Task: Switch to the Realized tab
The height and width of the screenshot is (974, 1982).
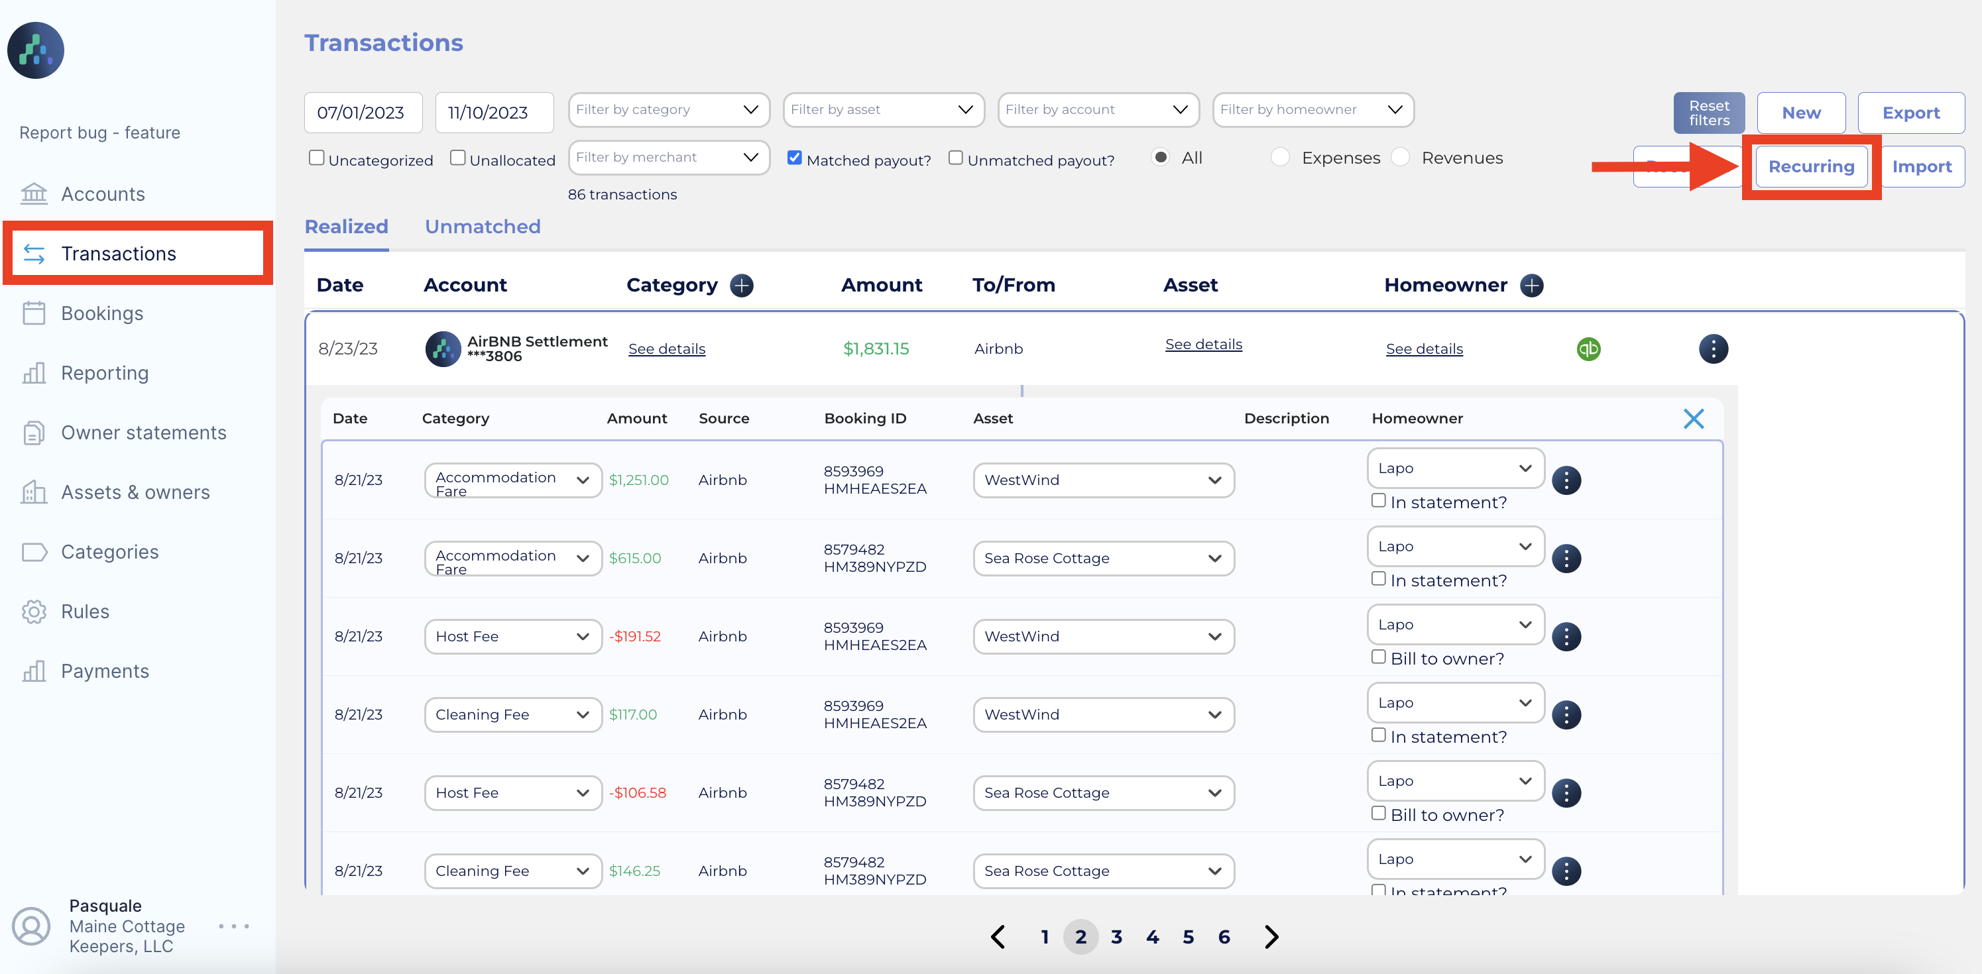Action: click(346, 227)
